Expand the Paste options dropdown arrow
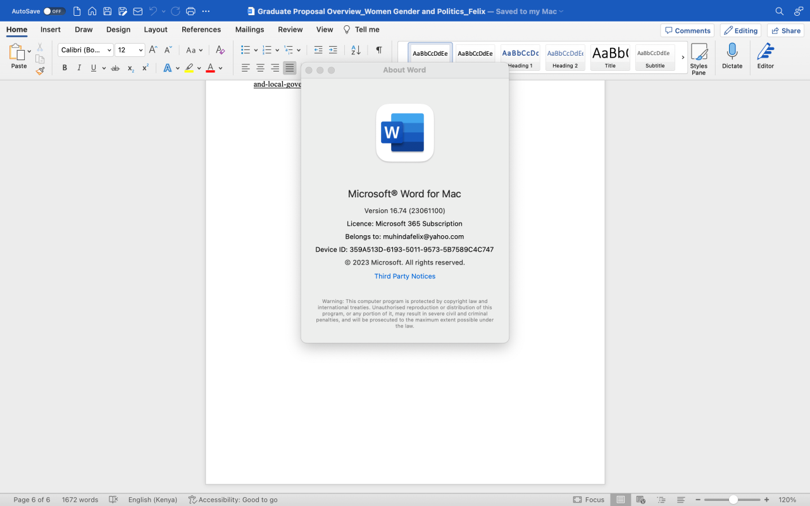The height and width of the screenshot is (506, 810). 30,52
